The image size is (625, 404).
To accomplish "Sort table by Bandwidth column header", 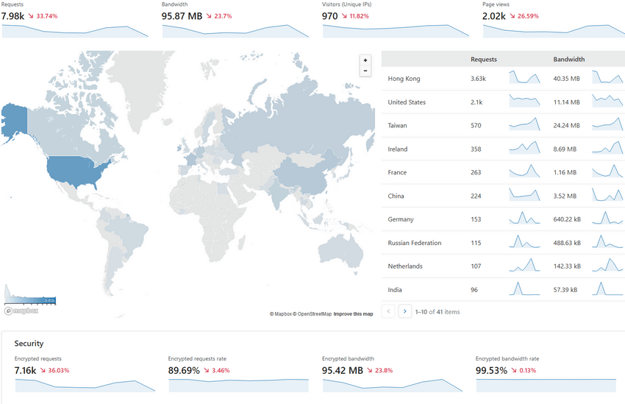I will tap(568, 60).
